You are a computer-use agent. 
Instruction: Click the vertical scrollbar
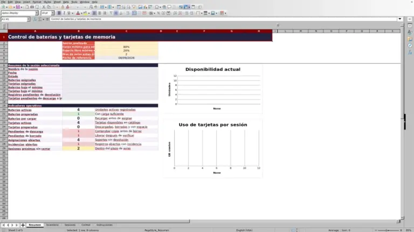402,121
